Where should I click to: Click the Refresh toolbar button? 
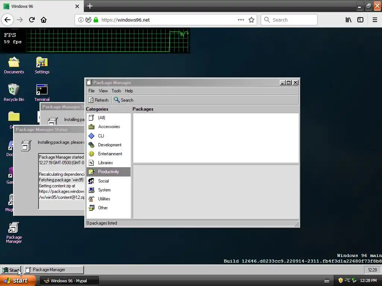pos(98,100)
